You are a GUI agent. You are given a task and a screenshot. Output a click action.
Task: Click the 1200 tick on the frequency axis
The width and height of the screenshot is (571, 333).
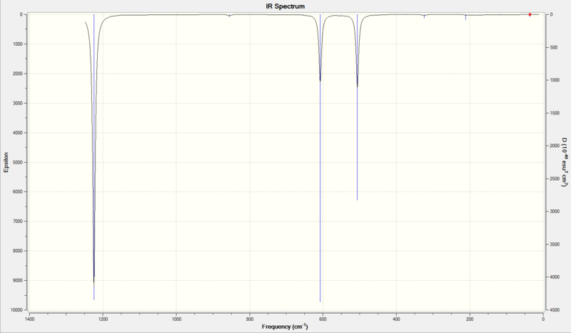coord(103,319)
